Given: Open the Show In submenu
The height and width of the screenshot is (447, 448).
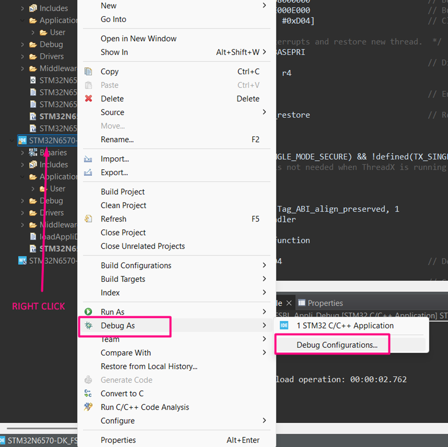Looking at the screenshot, I should (x=176, y=52).
